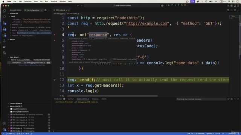Collapse the VARIABLES section

[14, 13]
